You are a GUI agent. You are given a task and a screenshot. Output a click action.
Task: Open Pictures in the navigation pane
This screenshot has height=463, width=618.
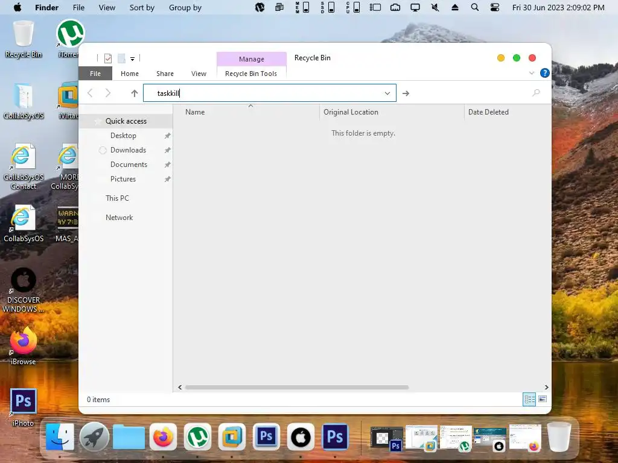[x=123, y=178]
